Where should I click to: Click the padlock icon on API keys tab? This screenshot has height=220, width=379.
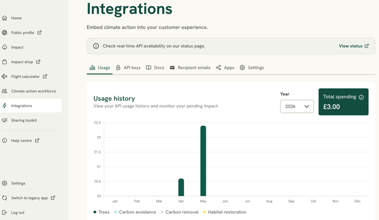118,68
